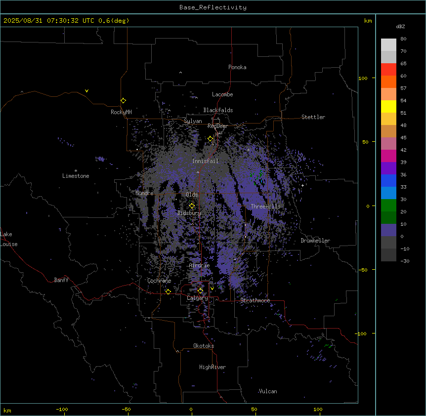Click the 45 value on the dBZ scale
Image resolution: width=426 pixels, height=416 pixels.
[403, 137]
